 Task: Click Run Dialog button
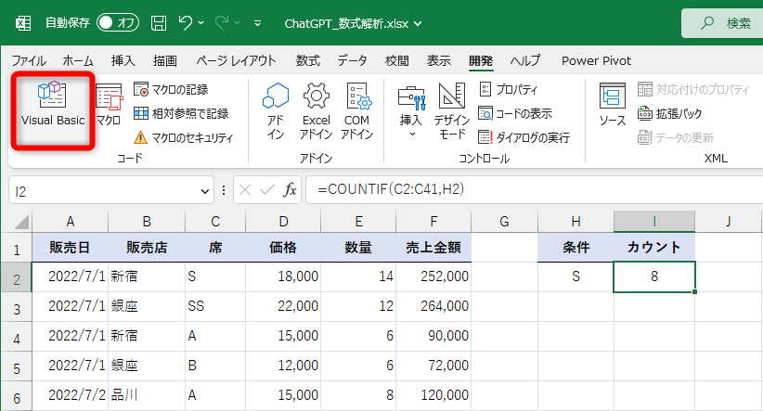524,137
